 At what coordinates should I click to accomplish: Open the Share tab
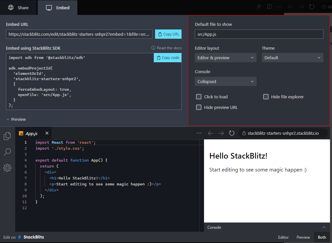click(x=18, y=8)
